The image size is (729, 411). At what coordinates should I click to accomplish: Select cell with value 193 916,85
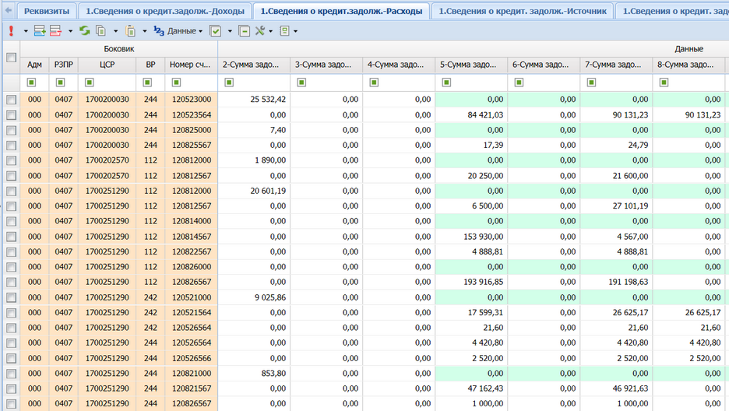[471, 282]
